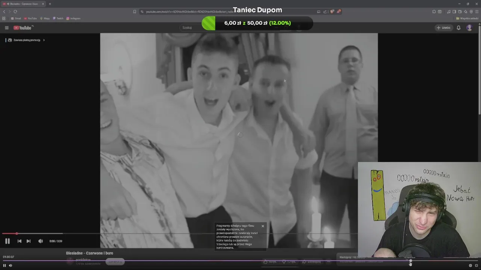Go to the YouTube home logo
This screenshot has height=270, width=481.
pyautogui.click(x=23, y=28)
